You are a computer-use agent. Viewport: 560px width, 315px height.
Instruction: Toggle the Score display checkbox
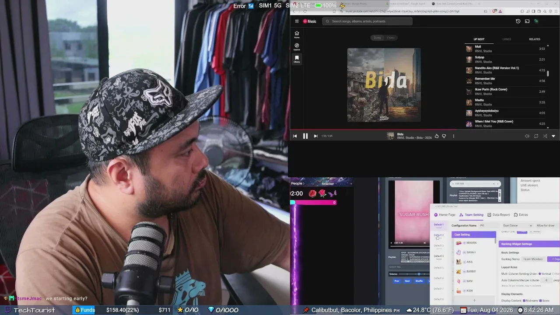(541, 301)
